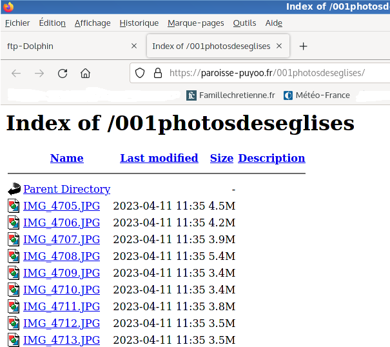The width and height of the screenshot is (390, 347).
Task: Click the image icon beside IMG_4705.JPG
Action: pos(14,206)
